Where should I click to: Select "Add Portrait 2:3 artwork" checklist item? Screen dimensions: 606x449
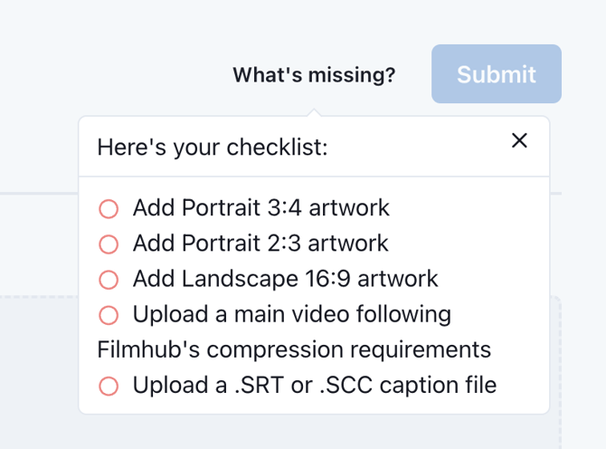coord(260,244)
